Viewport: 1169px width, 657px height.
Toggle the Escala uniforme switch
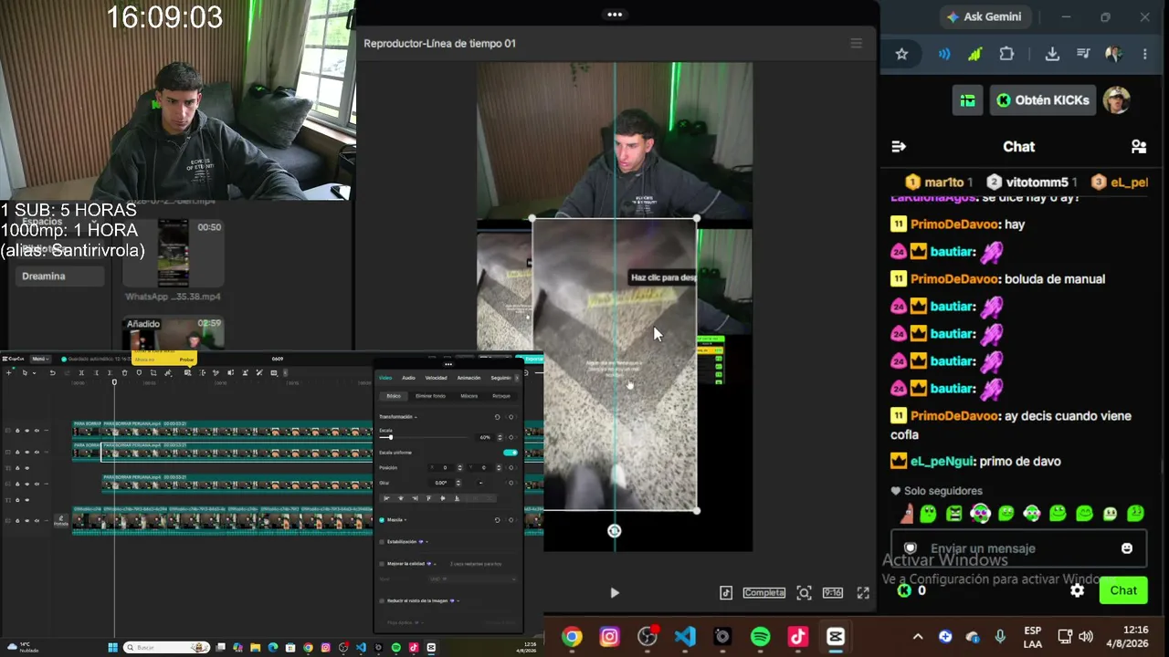[x=511, y=453]
